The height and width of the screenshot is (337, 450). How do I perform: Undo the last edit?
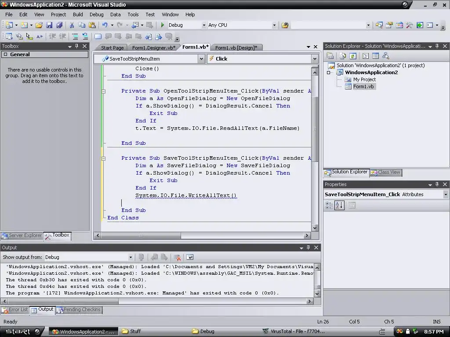(105, 25)
